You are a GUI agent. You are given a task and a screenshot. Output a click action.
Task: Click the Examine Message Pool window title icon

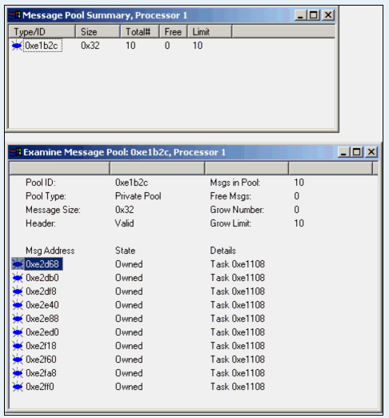click(x=15, y=152)
